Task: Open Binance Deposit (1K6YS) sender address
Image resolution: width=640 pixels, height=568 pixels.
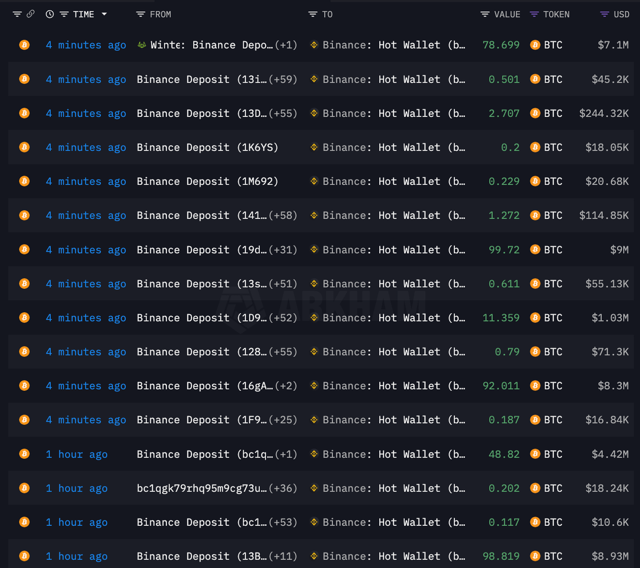Action: point(207,147)
